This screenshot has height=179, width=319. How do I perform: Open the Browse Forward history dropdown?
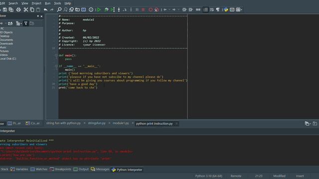(x=178, y=10)
